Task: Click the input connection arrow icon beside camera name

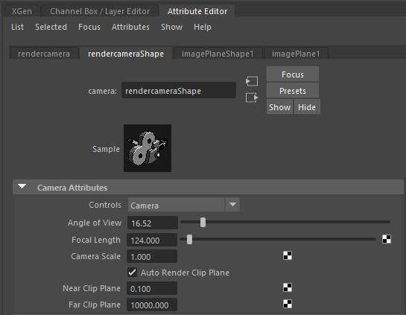Action: 252,81
